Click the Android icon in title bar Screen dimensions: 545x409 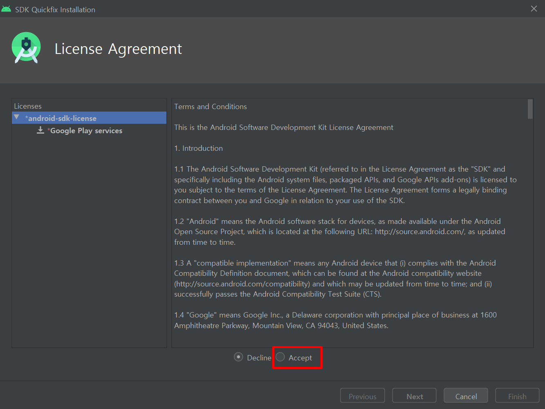tap(6, 9)
